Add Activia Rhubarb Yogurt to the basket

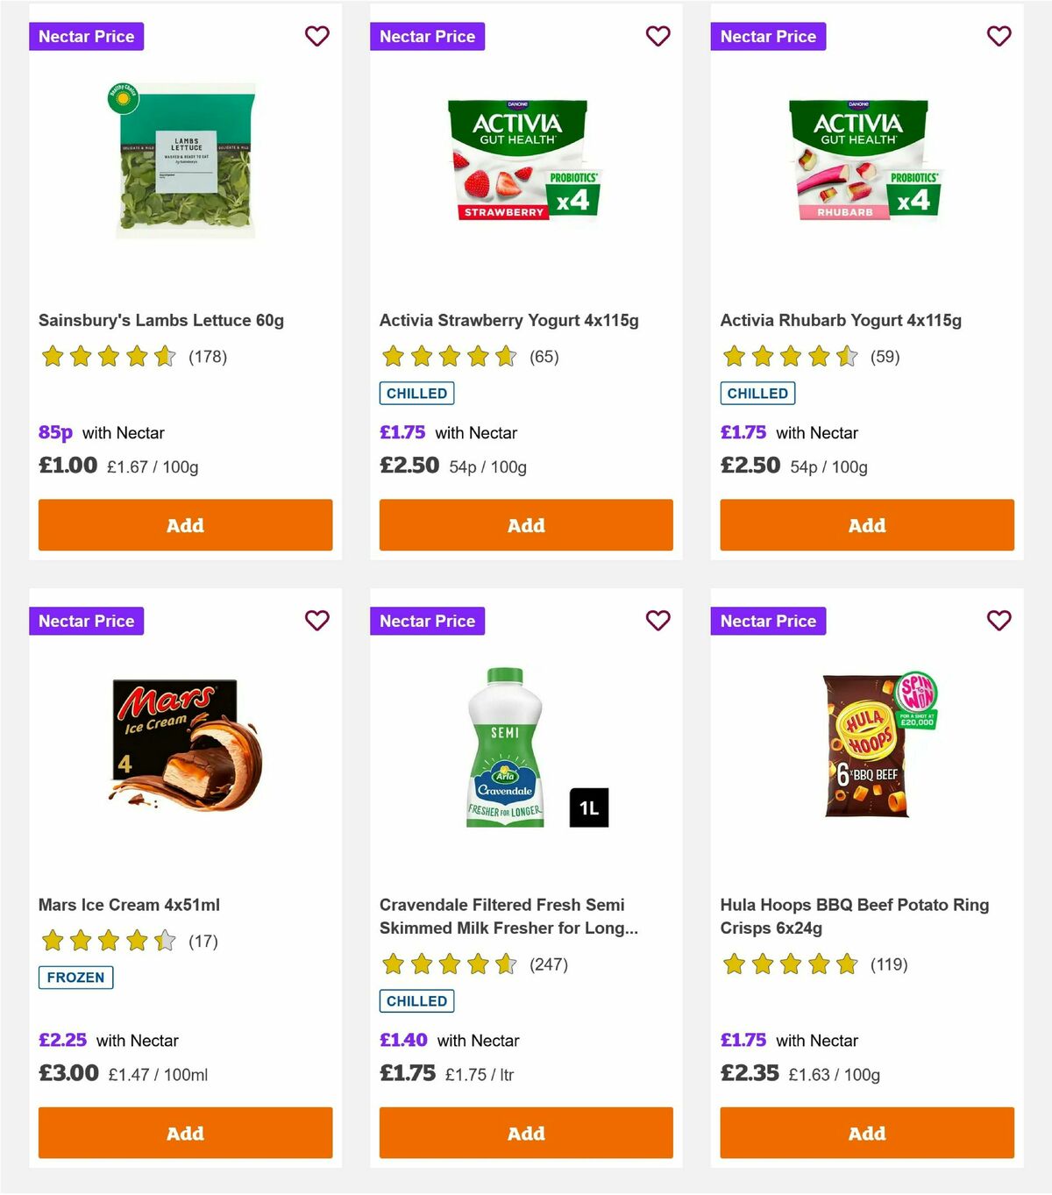pos(866,525)
